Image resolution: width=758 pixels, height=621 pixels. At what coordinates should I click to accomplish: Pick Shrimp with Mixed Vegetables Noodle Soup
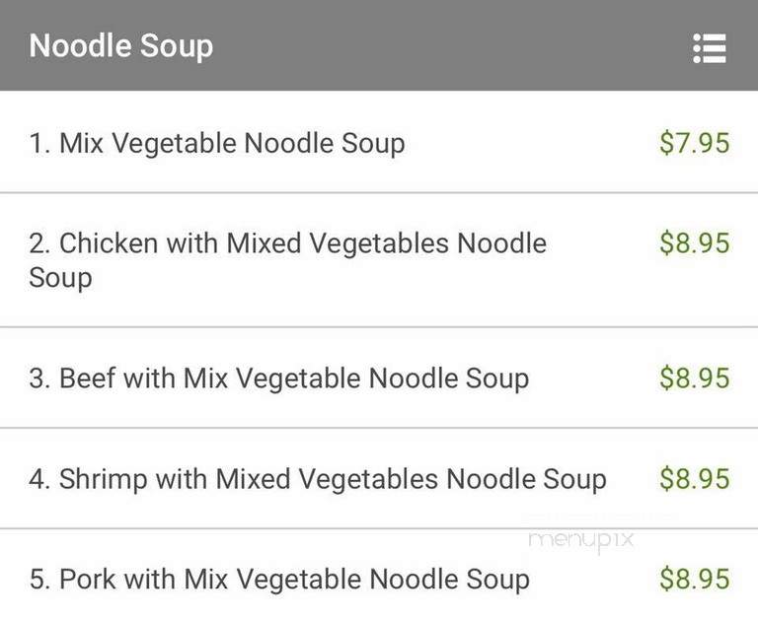[x=379, y=478]
